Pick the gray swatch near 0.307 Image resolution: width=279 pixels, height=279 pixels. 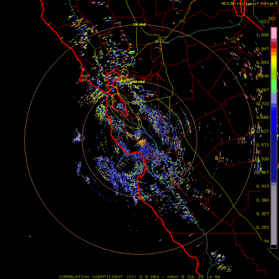[x=274, y=215]
